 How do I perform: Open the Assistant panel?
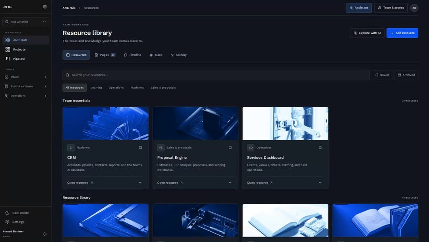pos(358,8)
